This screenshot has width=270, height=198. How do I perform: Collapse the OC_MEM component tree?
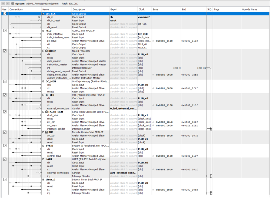coord(44,81)
